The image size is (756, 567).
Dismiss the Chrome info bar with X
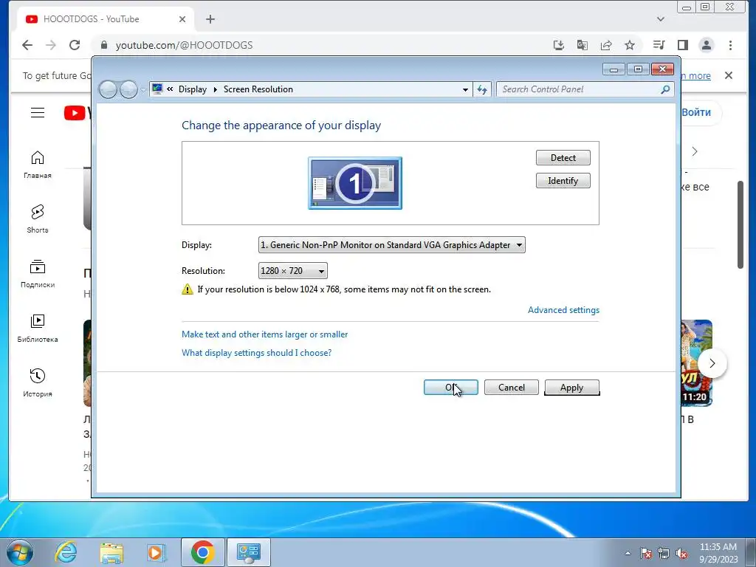tap(729, 76)
